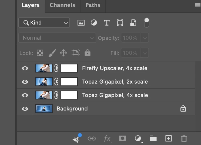201x145 pixels.
Task: Create a new layer group
Action: click(x=153, y=139)
